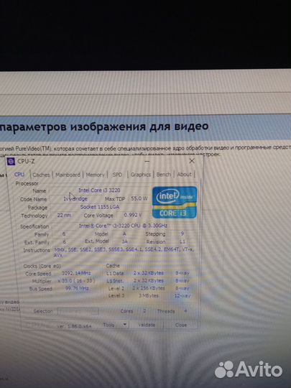Image resolution: width=291 pixels, height=388 pixels.
Task: Expand the Tools dropdown arrow
Action: 125,324
